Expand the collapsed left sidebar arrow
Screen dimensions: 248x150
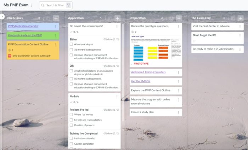click(x=2, y=16)
